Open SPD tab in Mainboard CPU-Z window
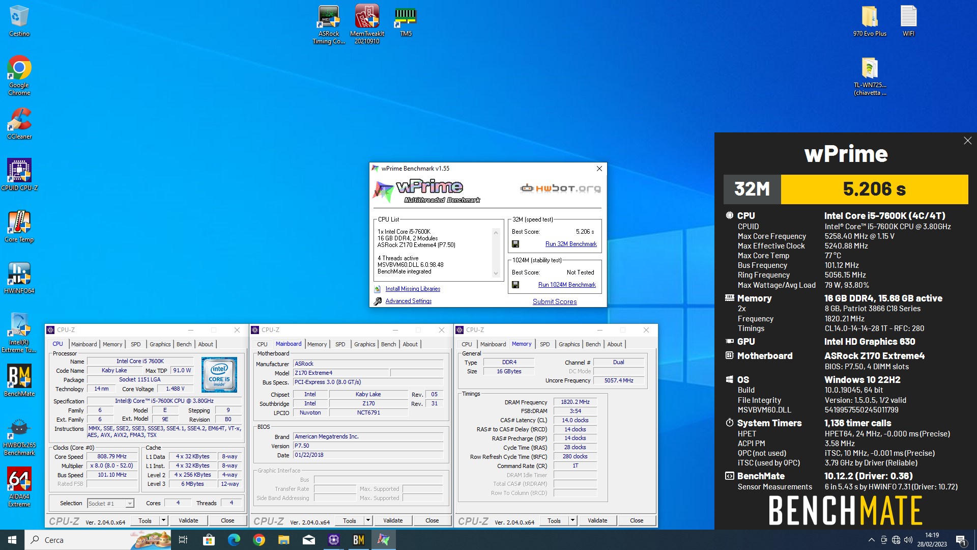Viewport: 977px width, 550px height. coord(340,344)
